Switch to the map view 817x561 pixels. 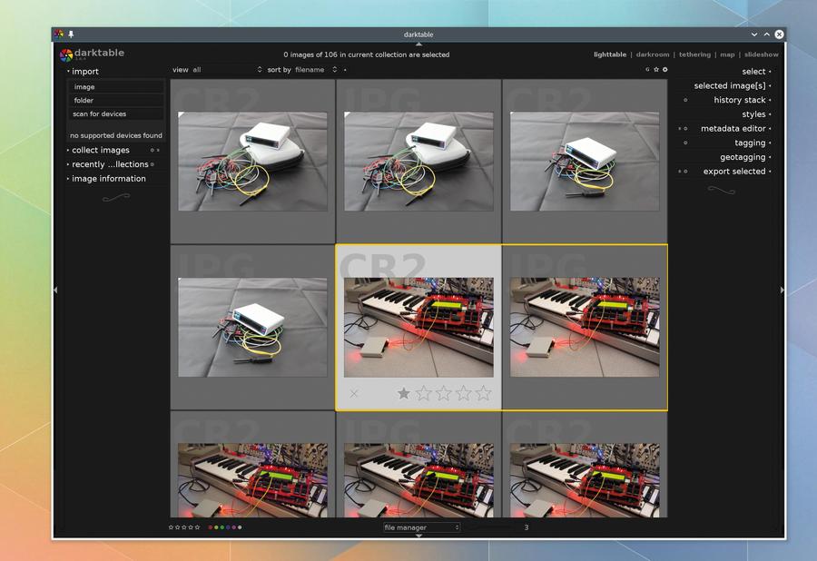[727, 54]
